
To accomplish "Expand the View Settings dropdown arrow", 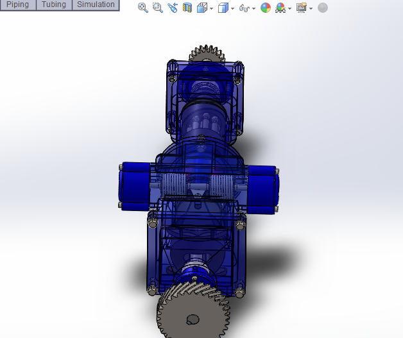I will pyautogui.click(x=311, y=8).
